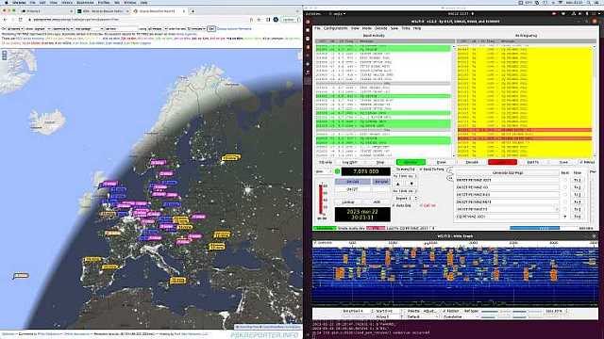The width and height of the screenshot is (604, 339).
Task: Open the 'sent/rcvd by' dropdown on PSKReporter
Action: point(62,29)
